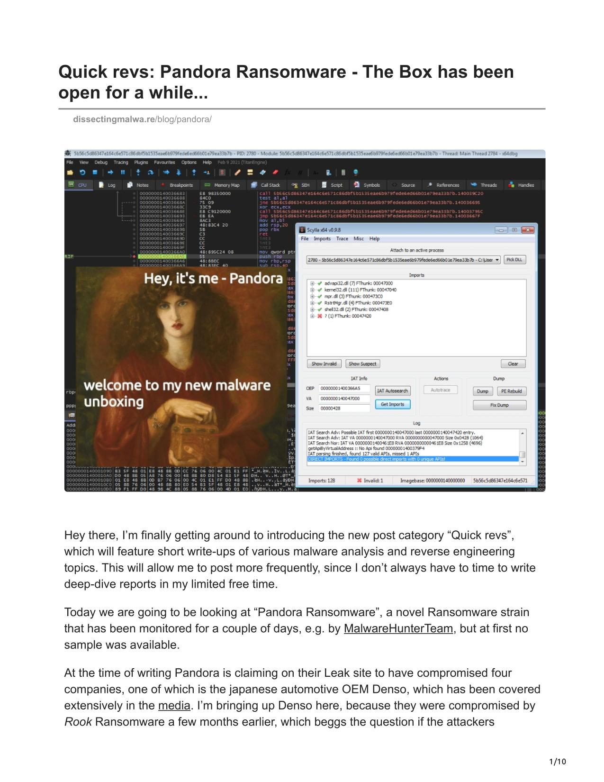Screen dimensions: 604x782
Task: Click the x64dbg run arrow icon
Action: [110, 173]
